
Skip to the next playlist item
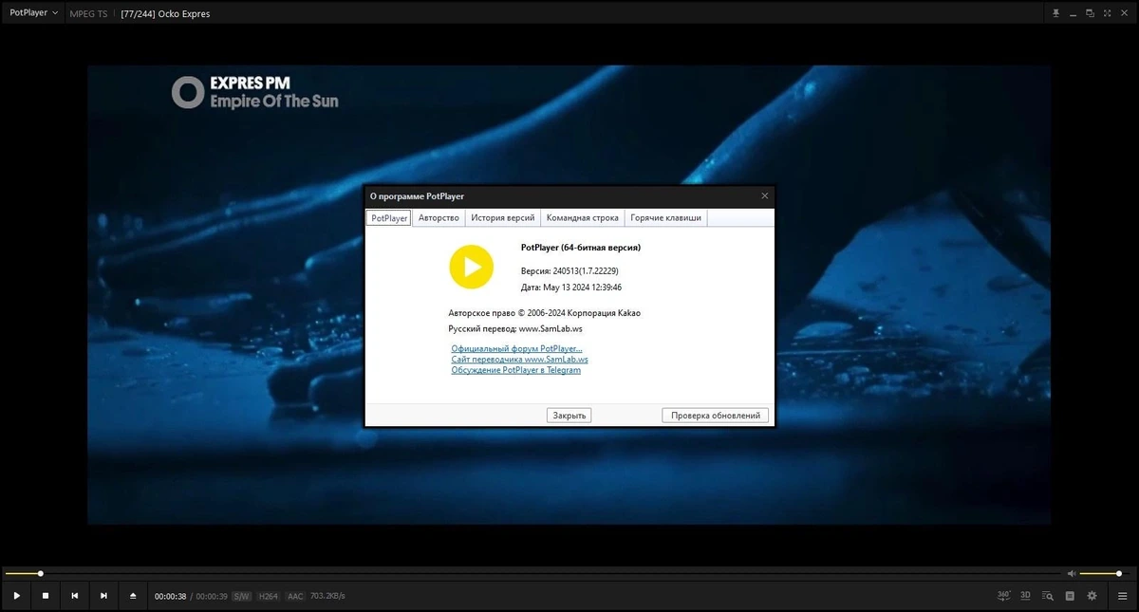(103, 596)
